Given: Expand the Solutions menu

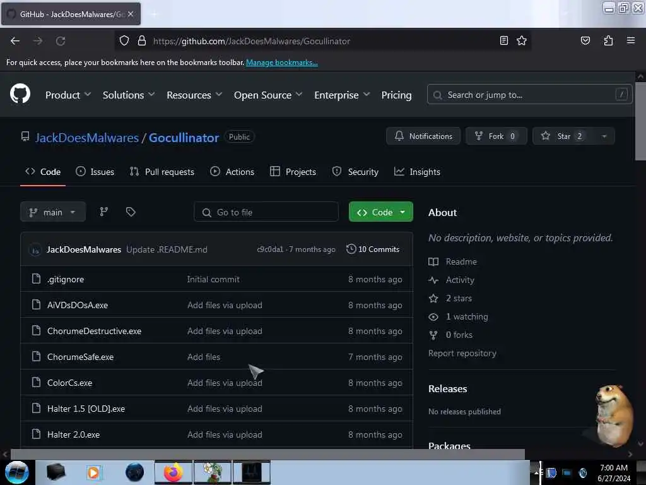Looking at the screenshot, I should click(129, 95).
